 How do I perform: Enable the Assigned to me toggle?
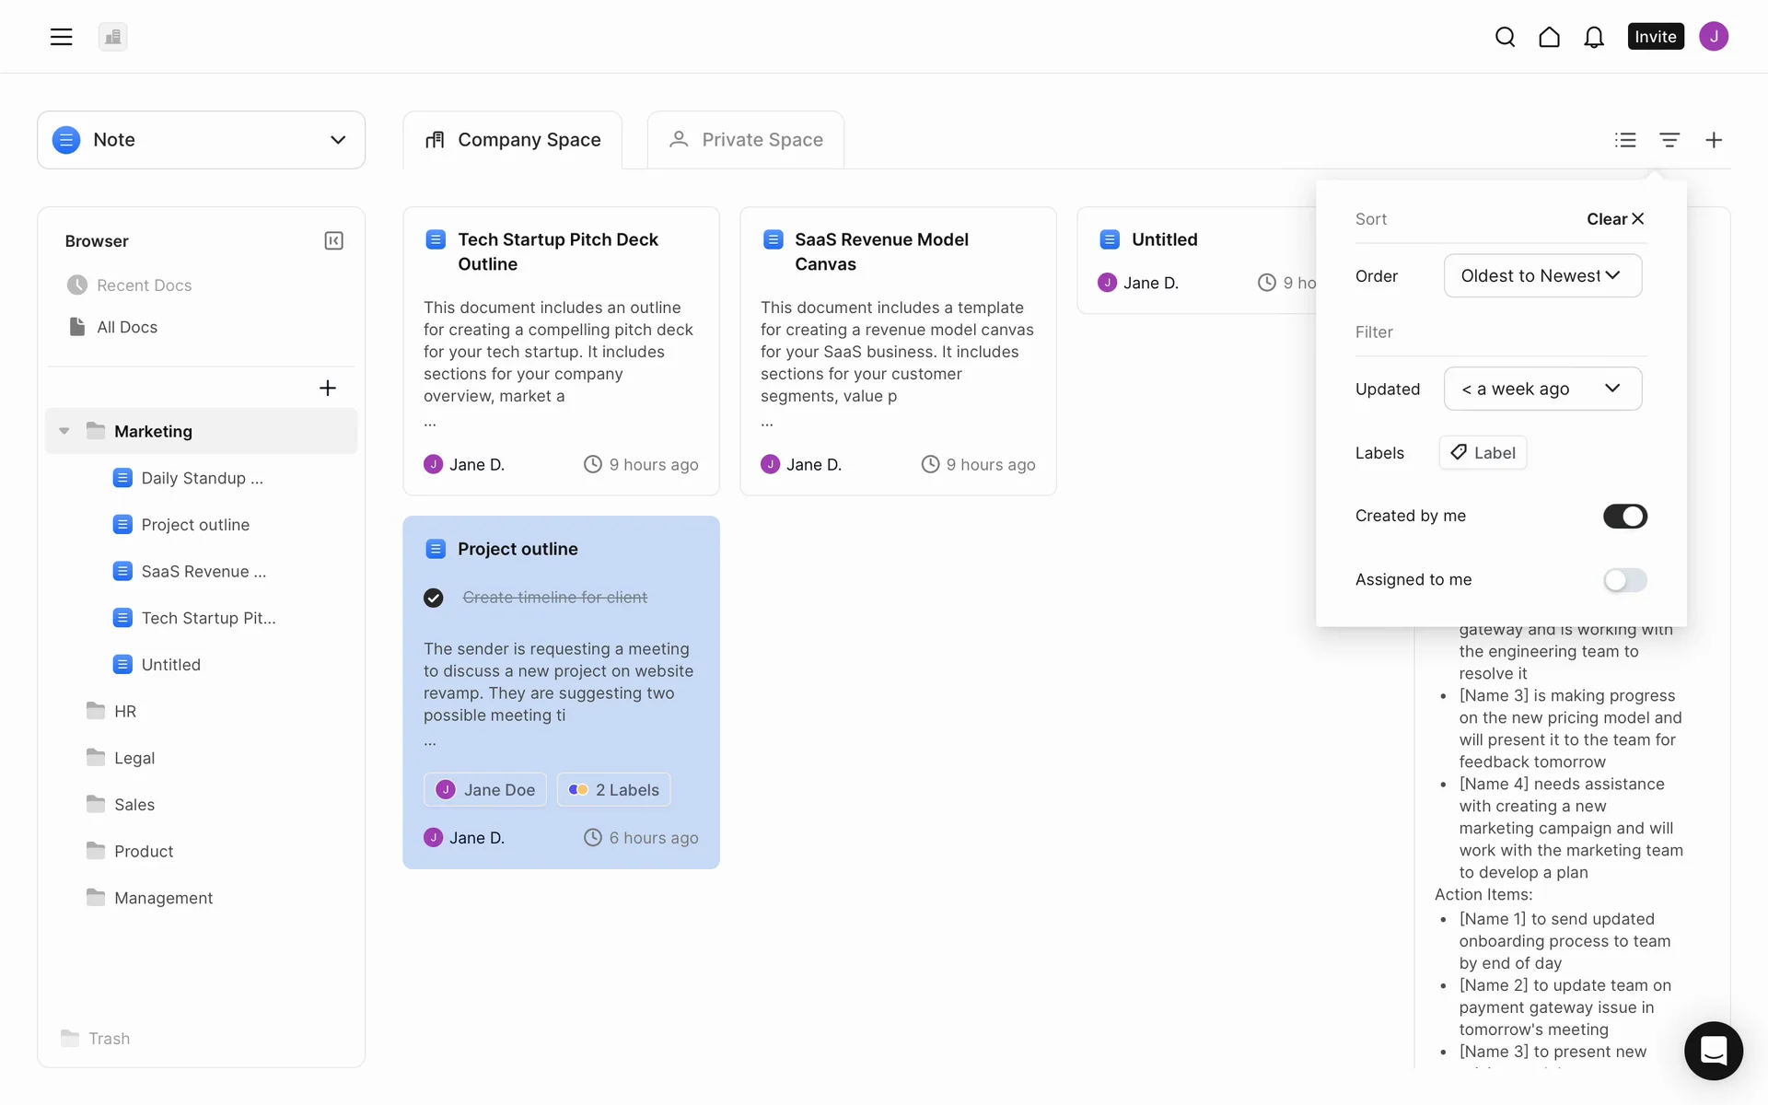[1624, 579]
